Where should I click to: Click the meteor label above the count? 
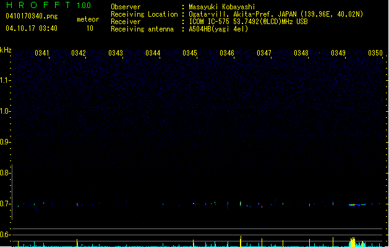(88, 19)
